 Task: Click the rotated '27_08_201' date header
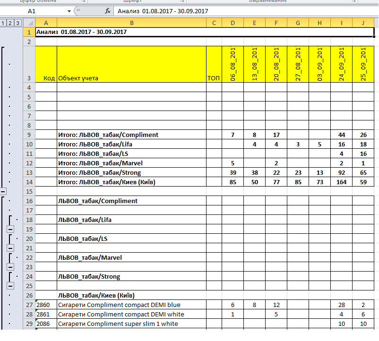pyautogui.click(x=298, y=64)
